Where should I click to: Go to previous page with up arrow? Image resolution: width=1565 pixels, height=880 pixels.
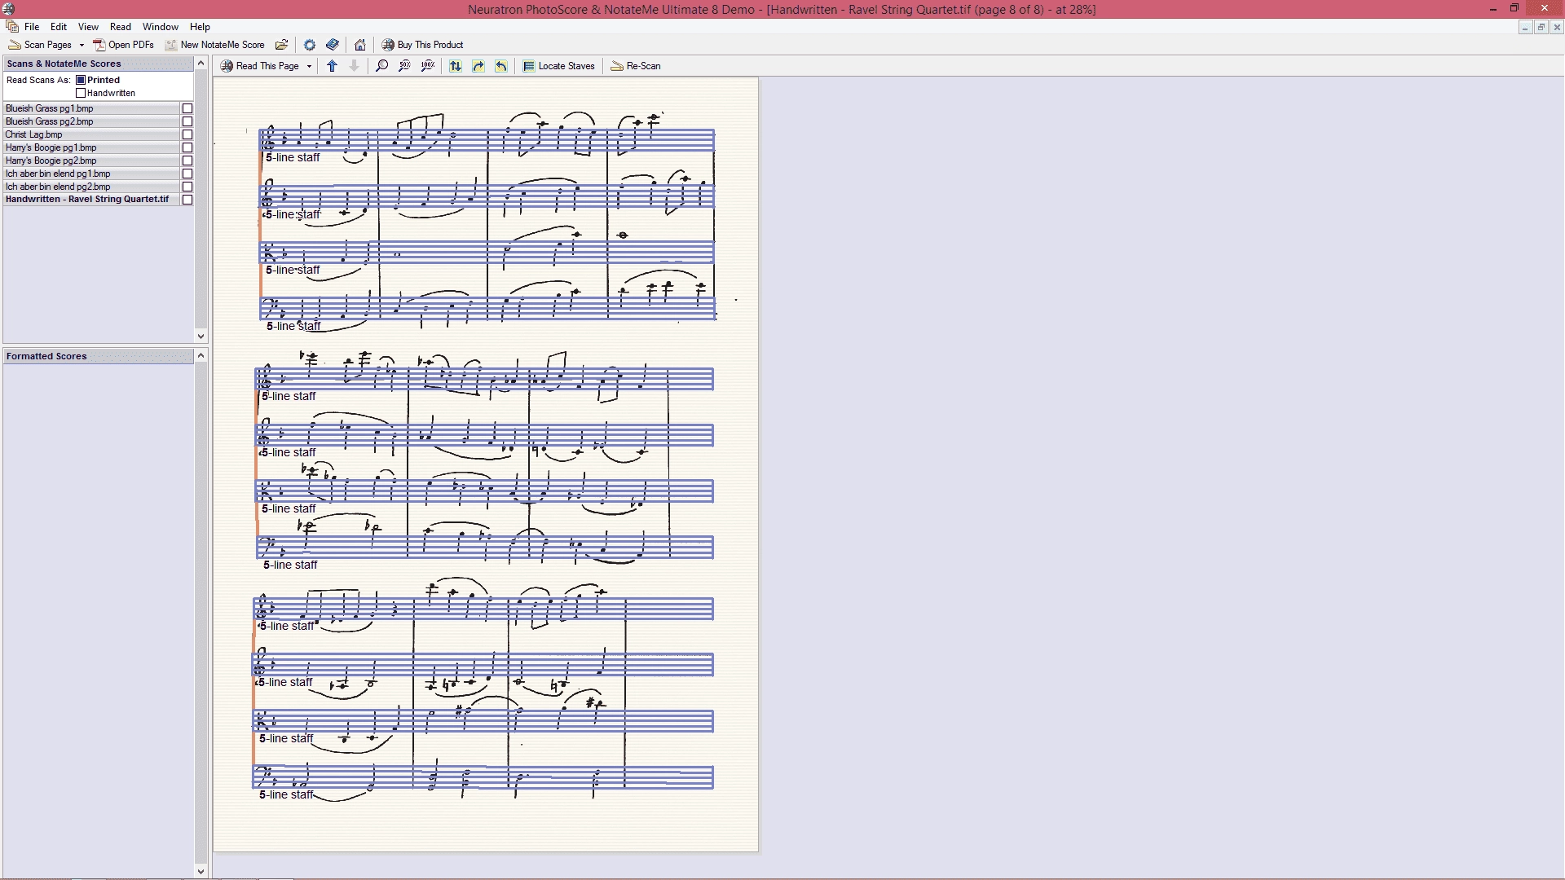[332, 66]
